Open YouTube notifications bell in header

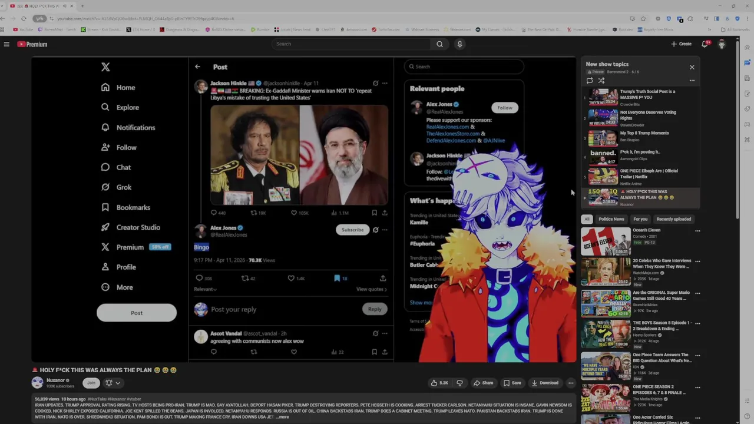click(x=705, y=44)
